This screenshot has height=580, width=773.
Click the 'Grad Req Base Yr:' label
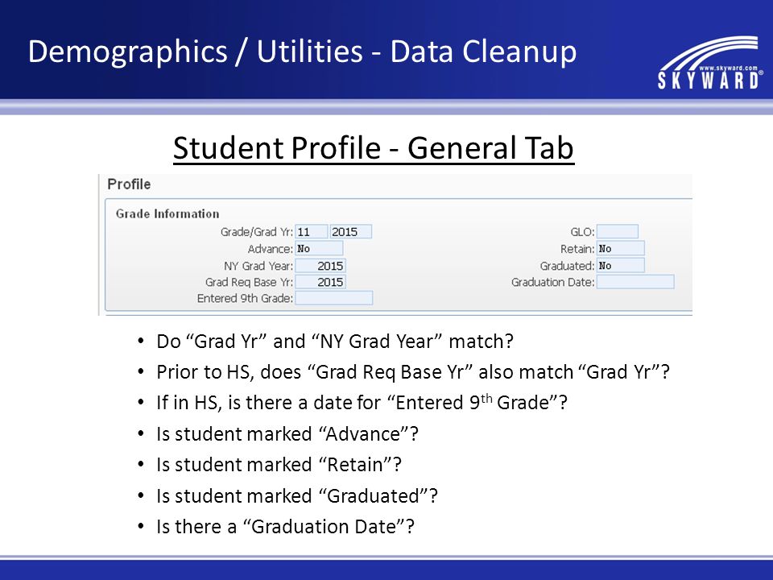[249, 282]
